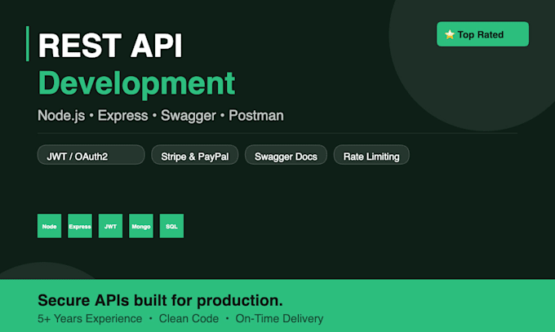
Task: Click the REST API heading
Action: point(110,46)
